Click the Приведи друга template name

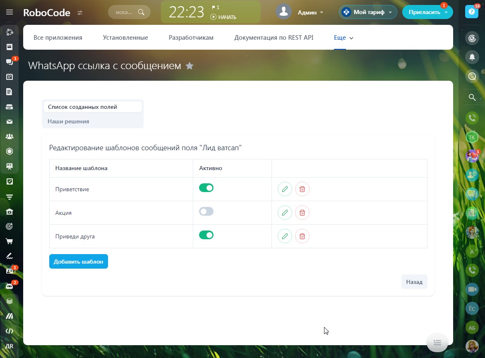coord(75,236)
